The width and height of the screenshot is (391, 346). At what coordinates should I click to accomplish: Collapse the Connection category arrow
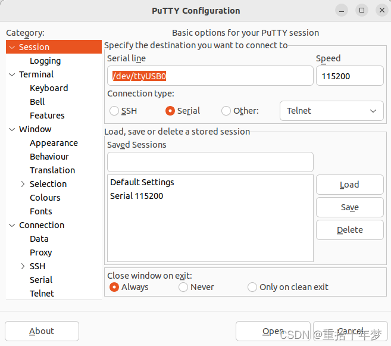click(x=12, y=225)
